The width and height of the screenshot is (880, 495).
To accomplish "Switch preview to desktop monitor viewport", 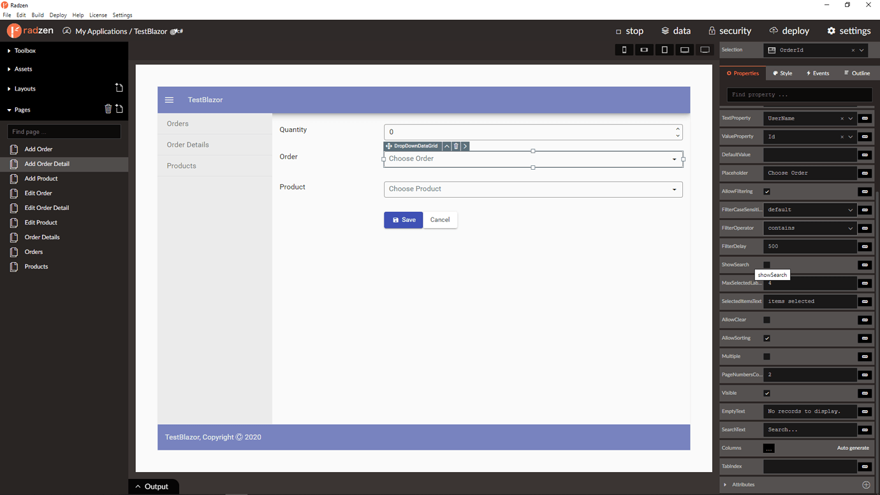I will click(x=705, y=50).
